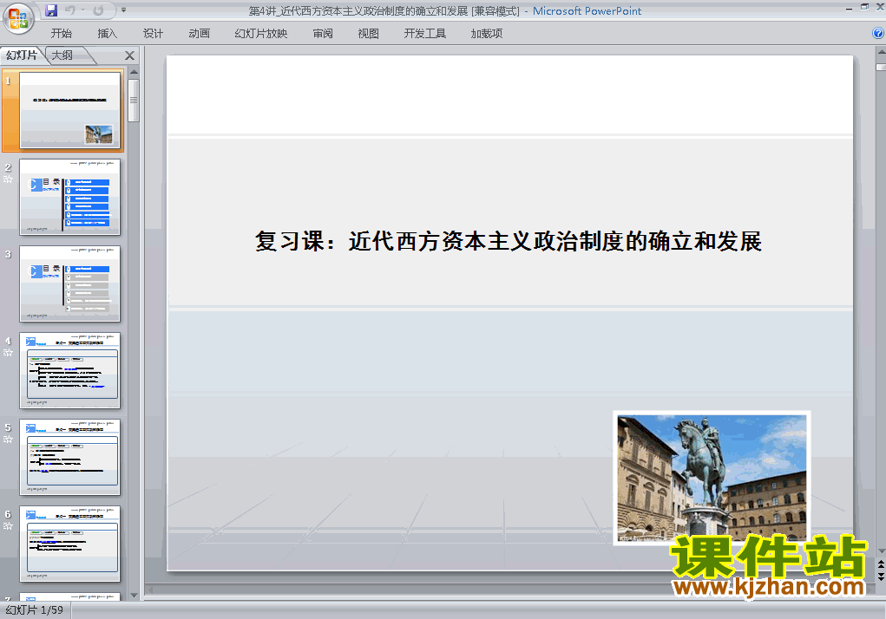Screen dimensions: 886x619
Task: Select the horse statue picture on slide
Action: 712,478
